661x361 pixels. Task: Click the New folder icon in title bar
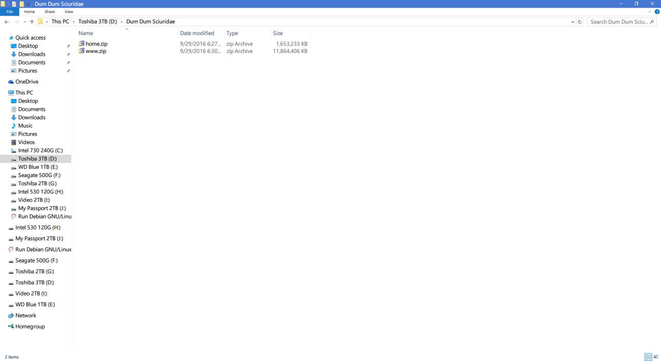pyautogui.click(x=21, y=4)
